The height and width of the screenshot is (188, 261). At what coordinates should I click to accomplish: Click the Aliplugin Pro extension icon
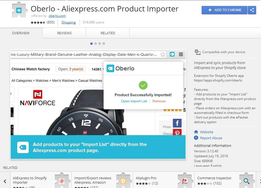click(x=184, y=180)
